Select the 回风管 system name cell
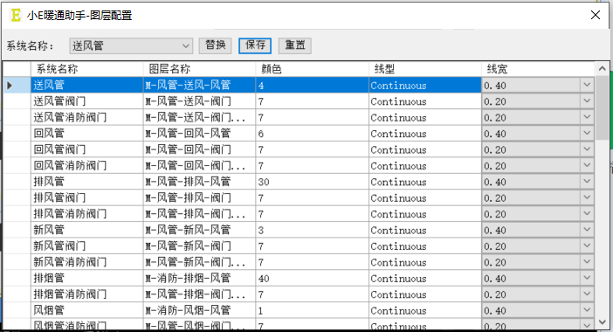613x332 pixels. [x=87, y=134]
